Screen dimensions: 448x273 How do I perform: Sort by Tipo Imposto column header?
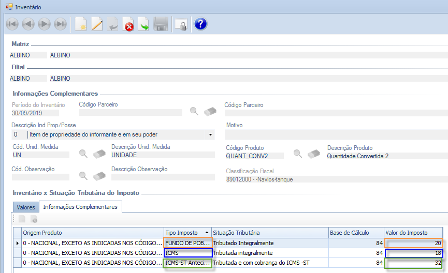[x=187, y=233]
